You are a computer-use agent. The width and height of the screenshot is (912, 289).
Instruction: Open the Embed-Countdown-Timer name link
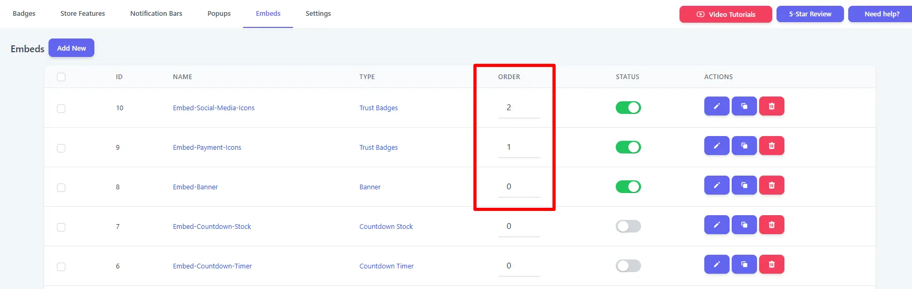click(212, 266)
